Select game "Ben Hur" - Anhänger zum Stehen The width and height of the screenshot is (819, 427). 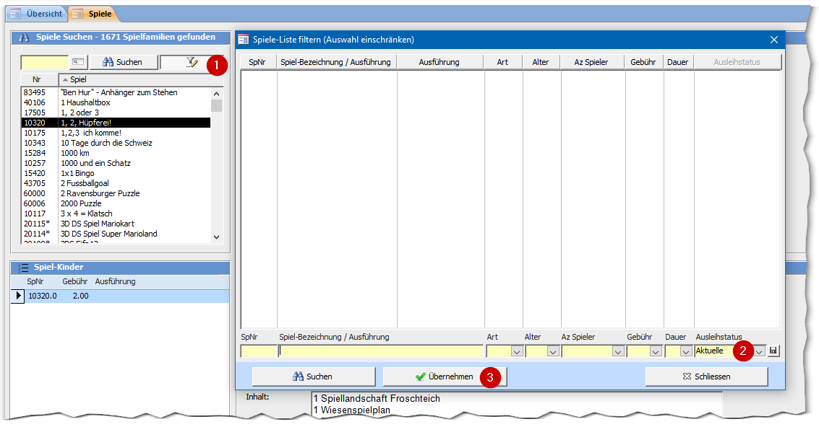click(119, 92)
